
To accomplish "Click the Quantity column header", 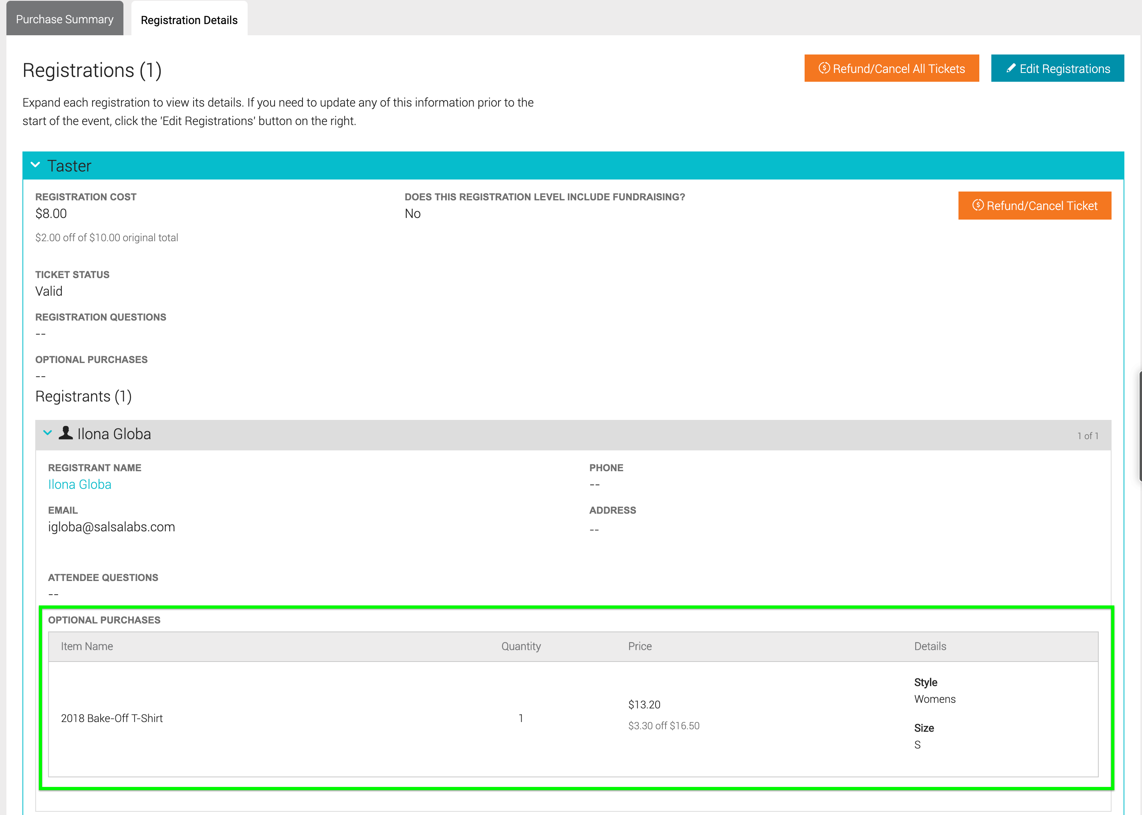I will pos(521,646).
